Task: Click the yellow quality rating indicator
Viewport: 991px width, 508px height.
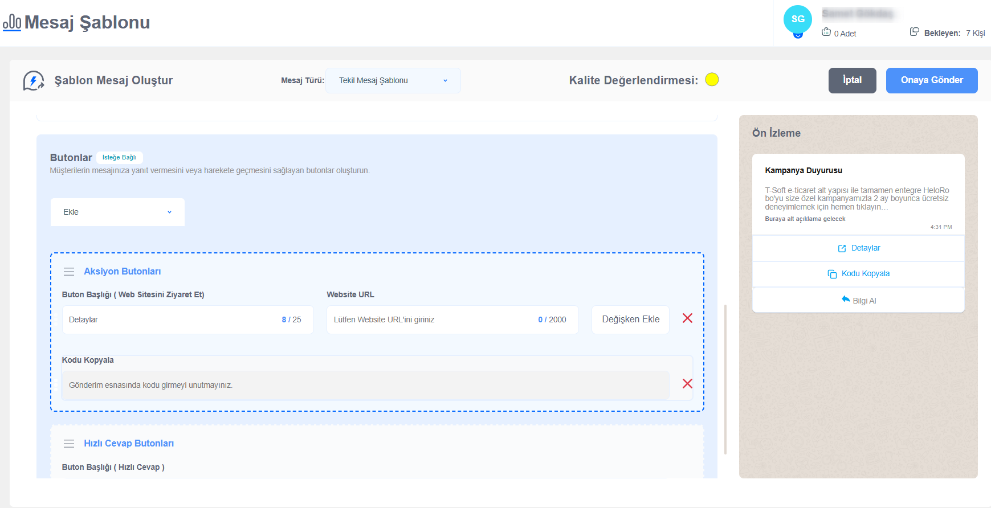Action: tap(712, 80)
